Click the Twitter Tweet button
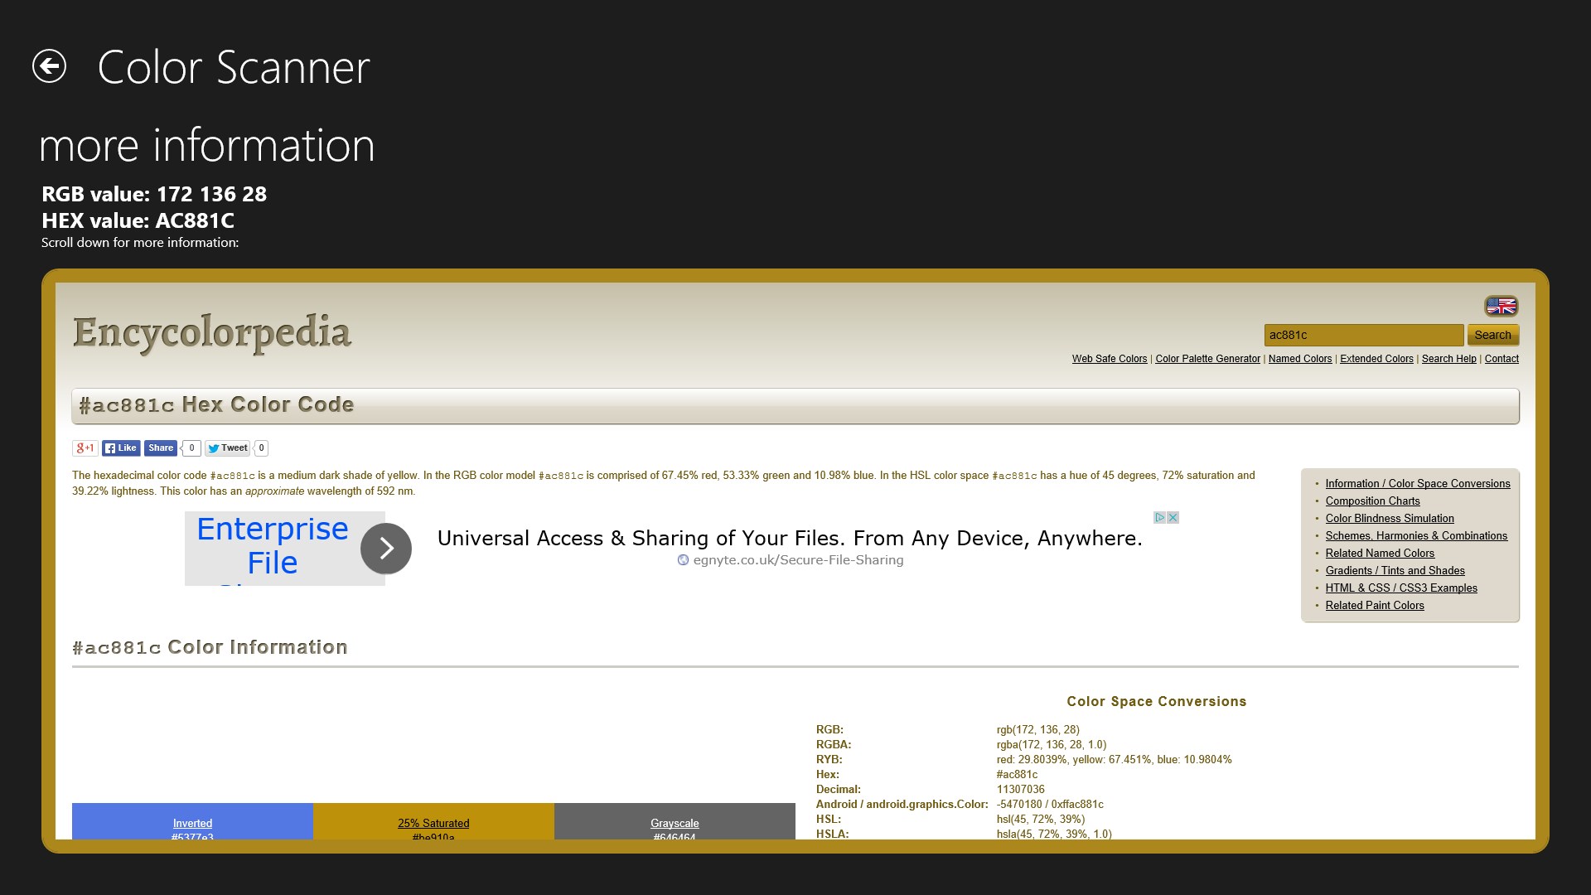 click(x=228, y=448)
